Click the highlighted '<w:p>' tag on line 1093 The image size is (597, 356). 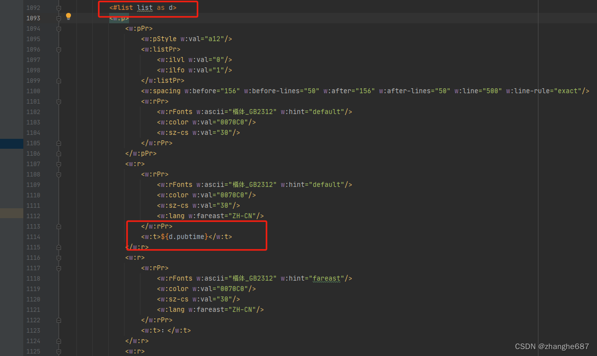[x=119, y=18]
